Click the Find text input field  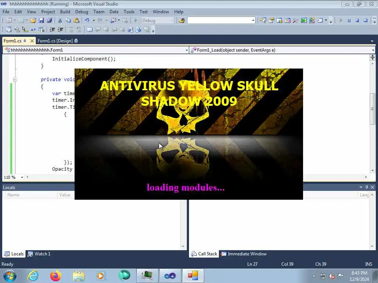[219, 21]
